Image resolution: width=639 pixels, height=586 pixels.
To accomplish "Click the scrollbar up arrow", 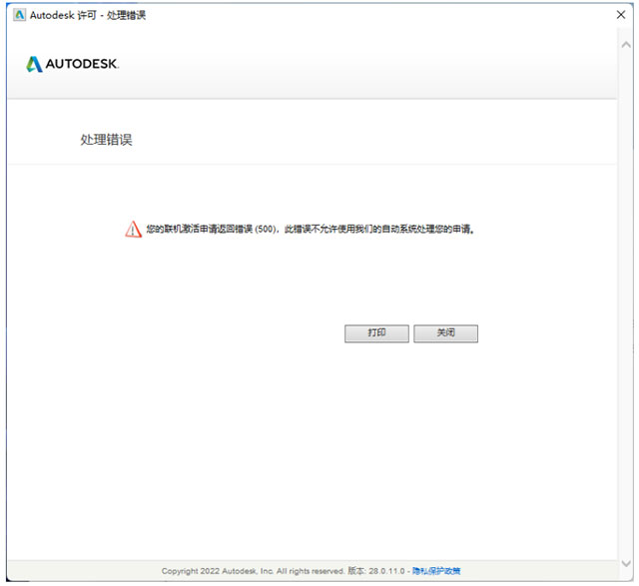I will click(x=626, y=45).
